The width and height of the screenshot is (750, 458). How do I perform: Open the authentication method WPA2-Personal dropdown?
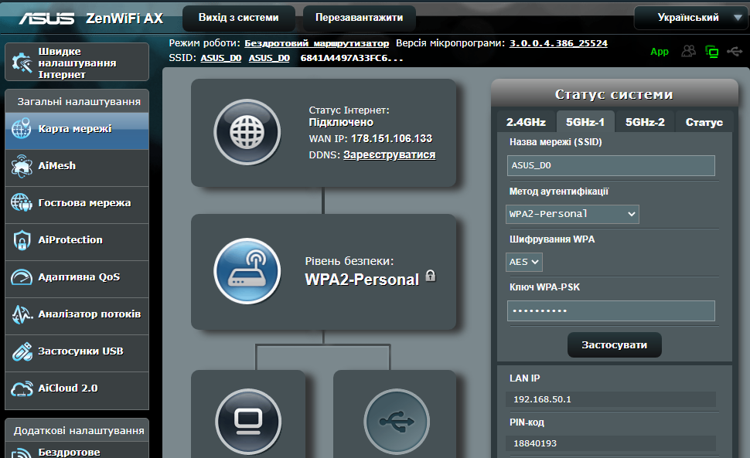pos(572,214)
